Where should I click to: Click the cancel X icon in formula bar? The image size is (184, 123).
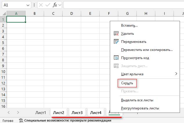point(41,5)
